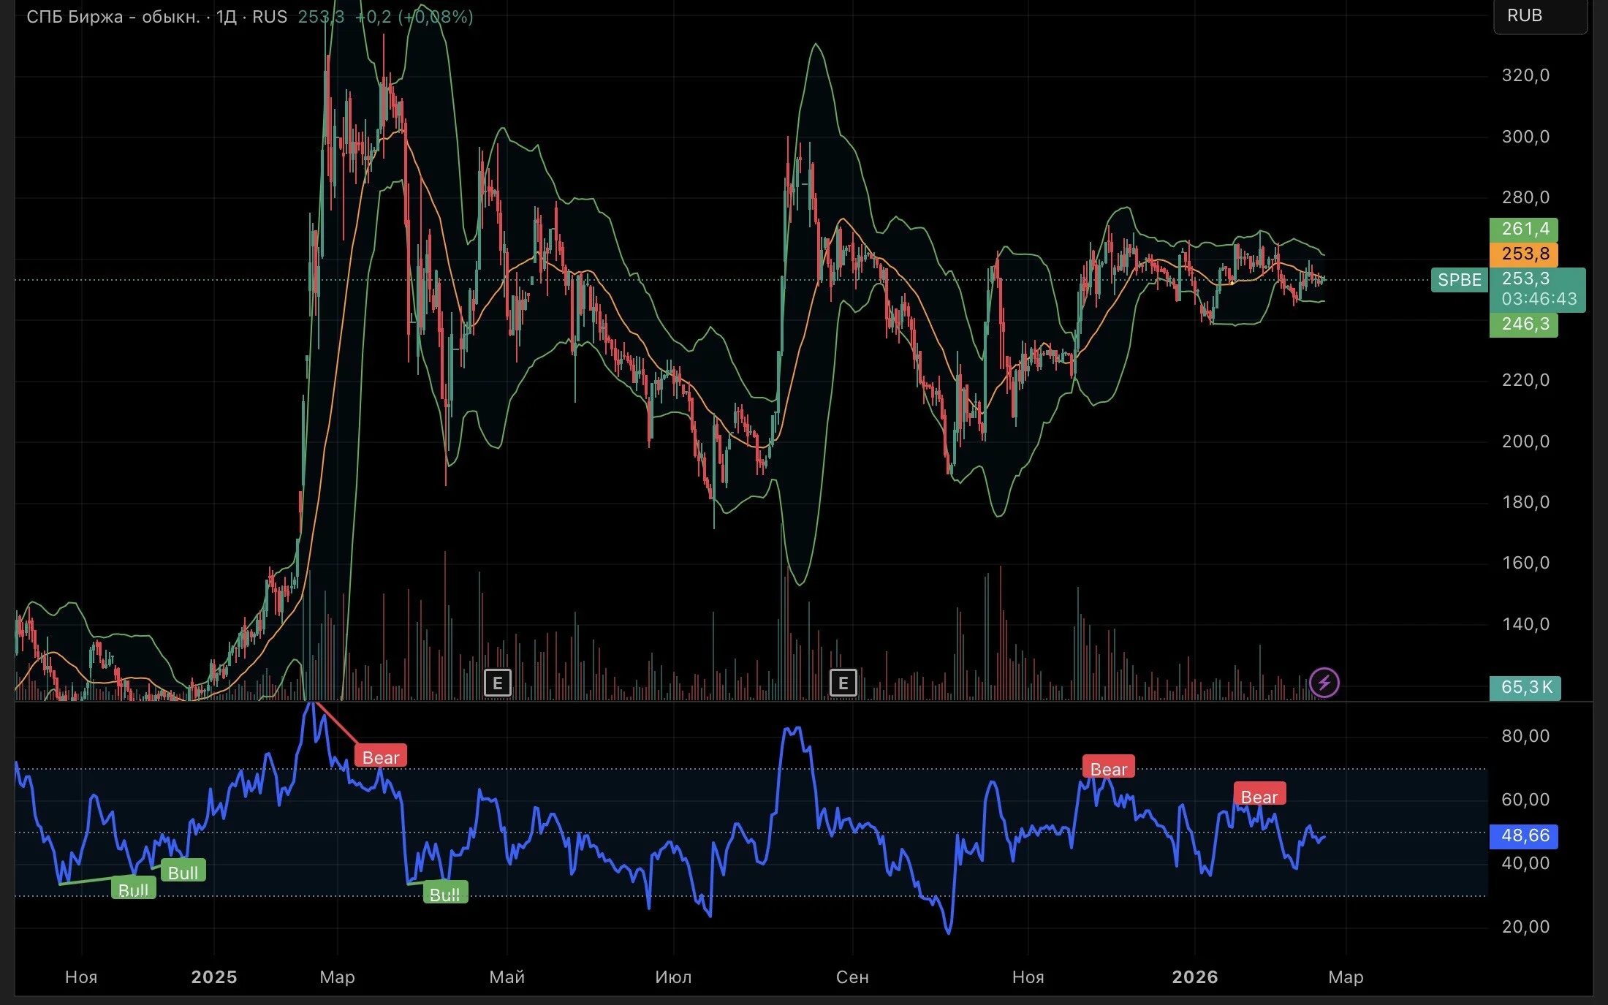Click the 320,0 price axis label
The width and height of the screenshot is (1608, 1005).
[x=1525, y=75]
